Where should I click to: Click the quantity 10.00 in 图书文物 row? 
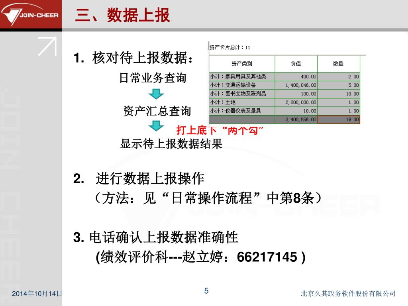point(352,94)
